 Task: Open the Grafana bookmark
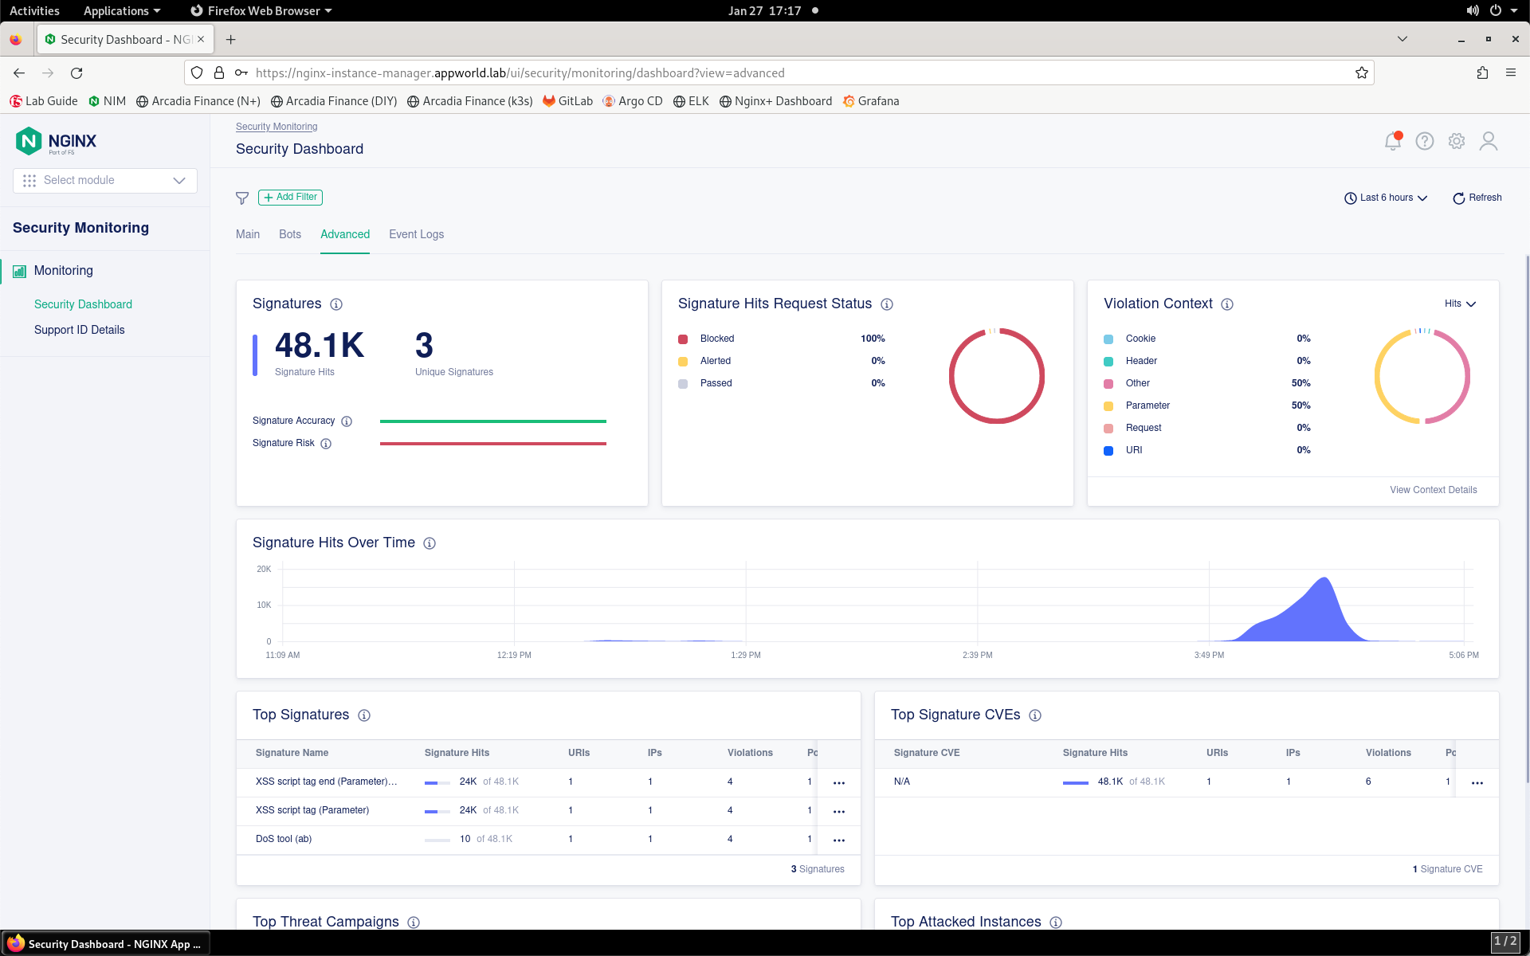click(871, 101)
